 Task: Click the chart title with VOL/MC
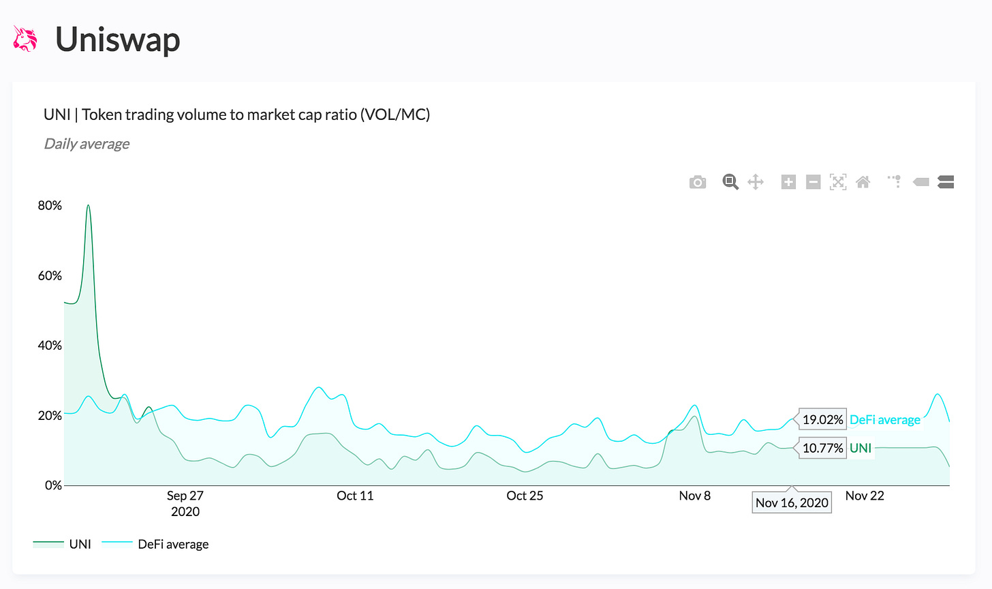237,115
